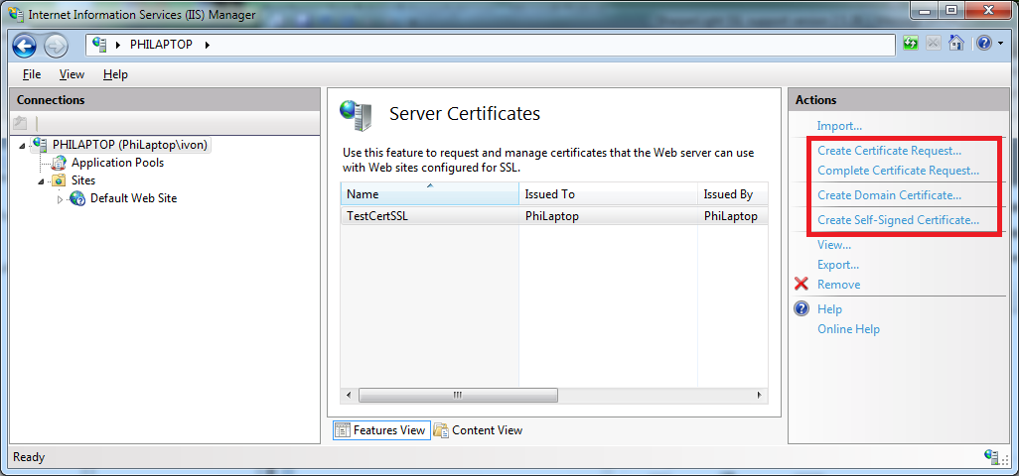Switch to Features View tab
This screenshot has height=476, width=1019.
pyautogui.click(x=381, y=430)
